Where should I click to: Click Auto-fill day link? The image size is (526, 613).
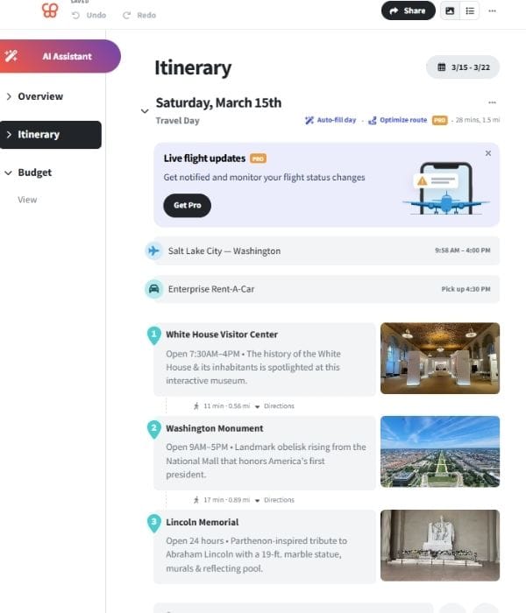tap(331, 120)
